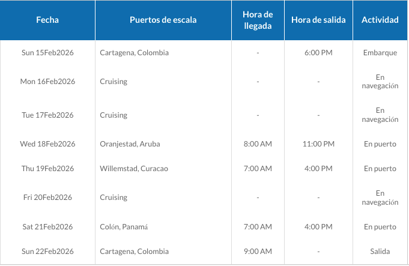Click the Hora de llegada header

258,20
